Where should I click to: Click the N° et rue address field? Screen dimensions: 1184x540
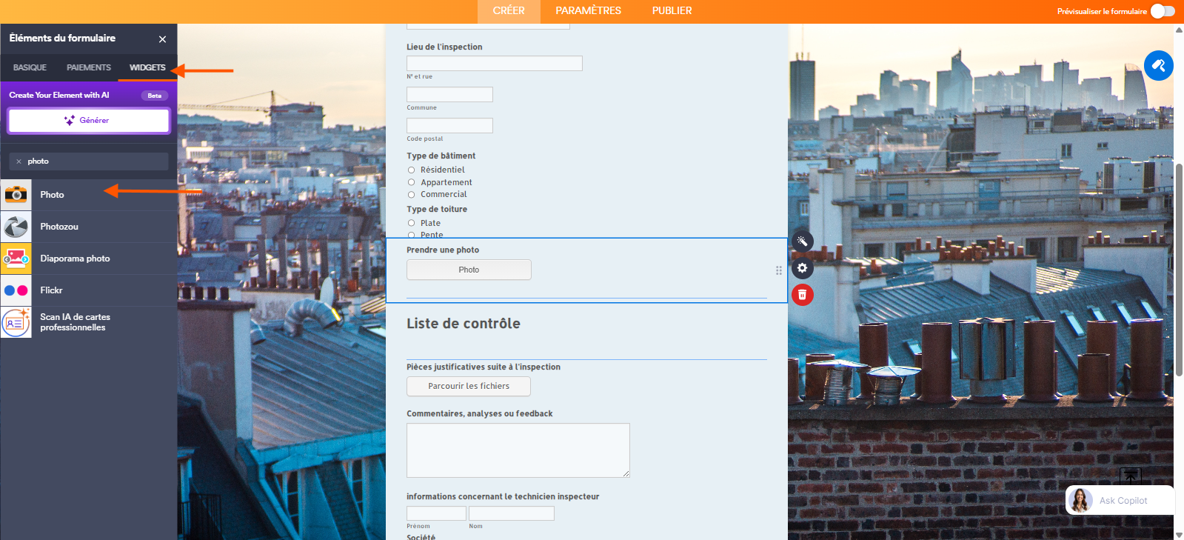tap(495, 64)
